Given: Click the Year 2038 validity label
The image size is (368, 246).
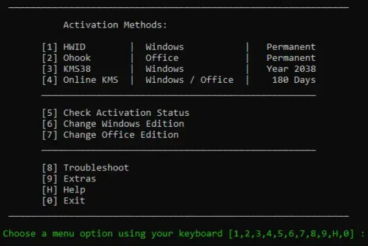Looking at the screenshot, I should point(291,69).
